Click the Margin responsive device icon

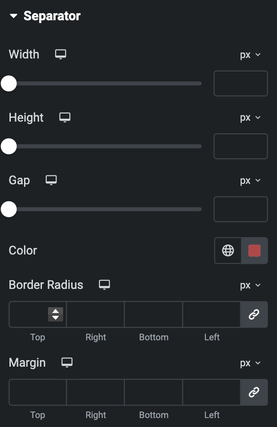pyautogui.click(x=67, y=362)
